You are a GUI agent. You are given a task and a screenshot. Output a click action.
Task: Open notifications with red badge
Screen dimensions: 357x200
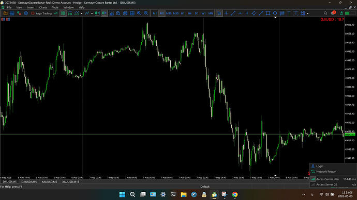point(333,13)
